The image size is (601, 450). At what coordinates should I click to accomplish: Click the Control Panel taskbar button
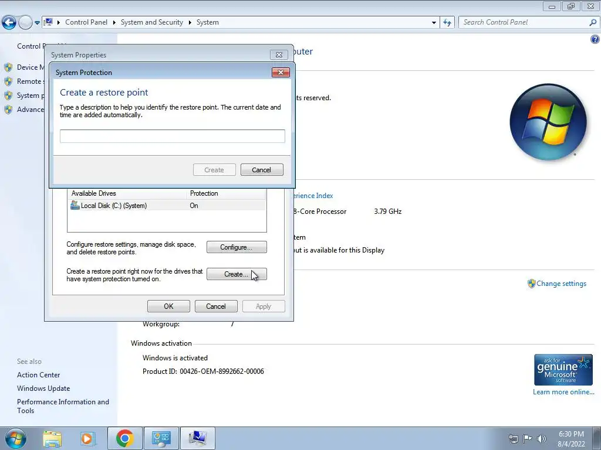point(161,438)
